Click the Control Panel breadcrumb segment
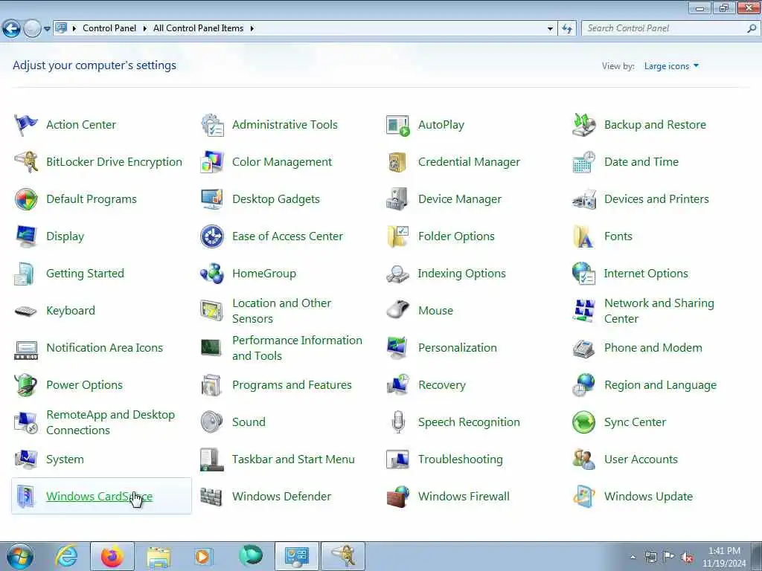762x571 pixels. click(x=109, y=28)
